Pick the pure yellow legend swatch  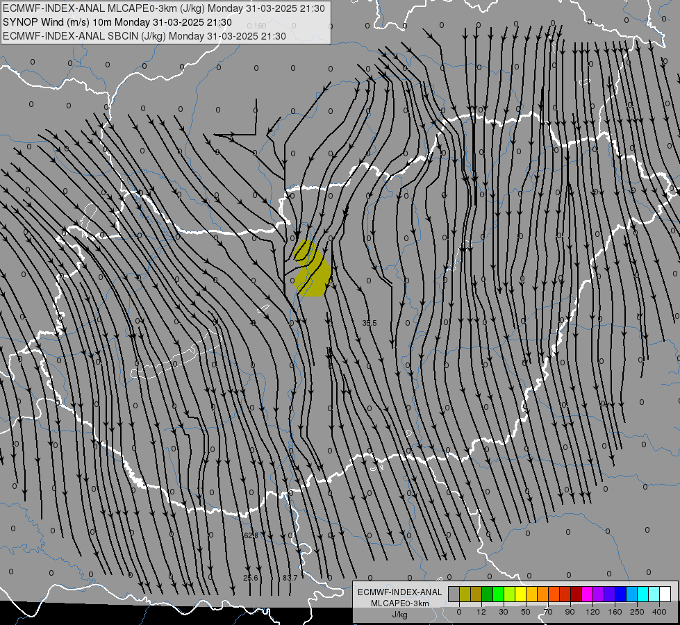(520, 594)
